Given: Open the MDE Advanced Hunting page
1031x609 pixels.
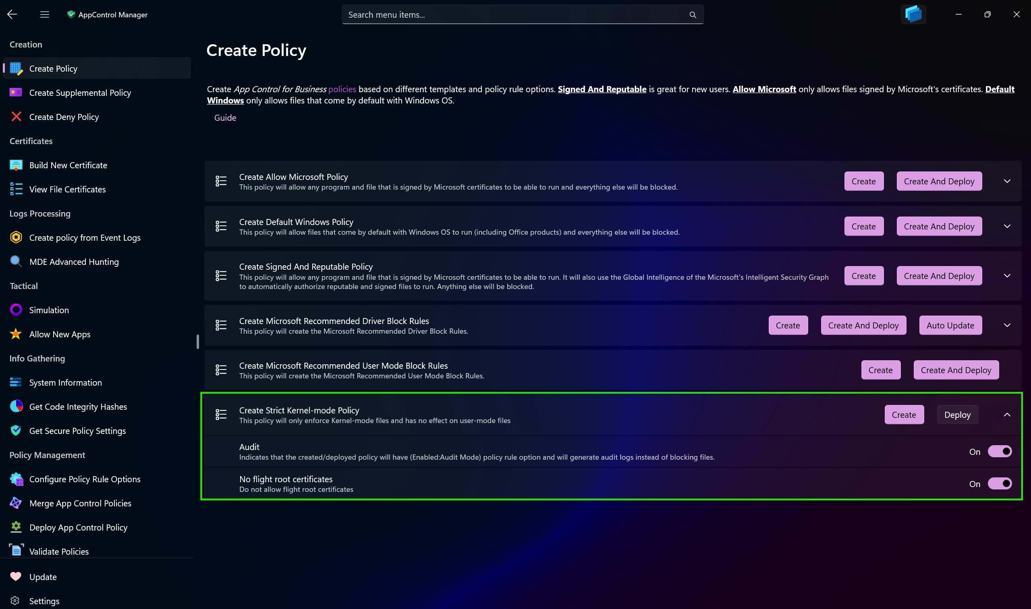Looking at the screenshot, I should pos(97,262).
